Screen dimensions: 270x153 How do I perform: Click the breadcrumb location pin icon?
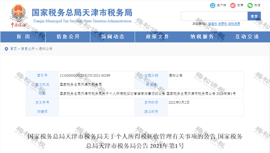coord(6,49)
